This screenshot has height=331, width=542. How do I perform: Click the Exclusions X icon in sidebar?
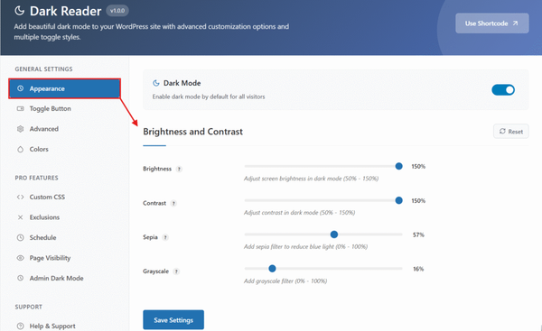pyautogui.click(x=21, y=217)
